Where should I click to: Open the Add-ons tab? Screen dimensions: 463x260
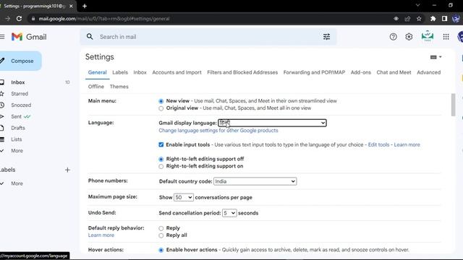click(x=360, y=72)
